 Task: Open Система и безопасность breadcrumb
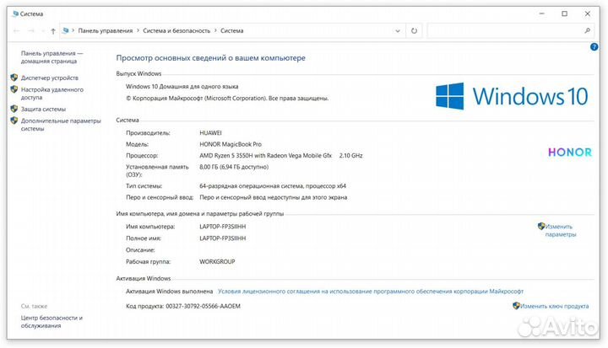click(x=176, y=30)
